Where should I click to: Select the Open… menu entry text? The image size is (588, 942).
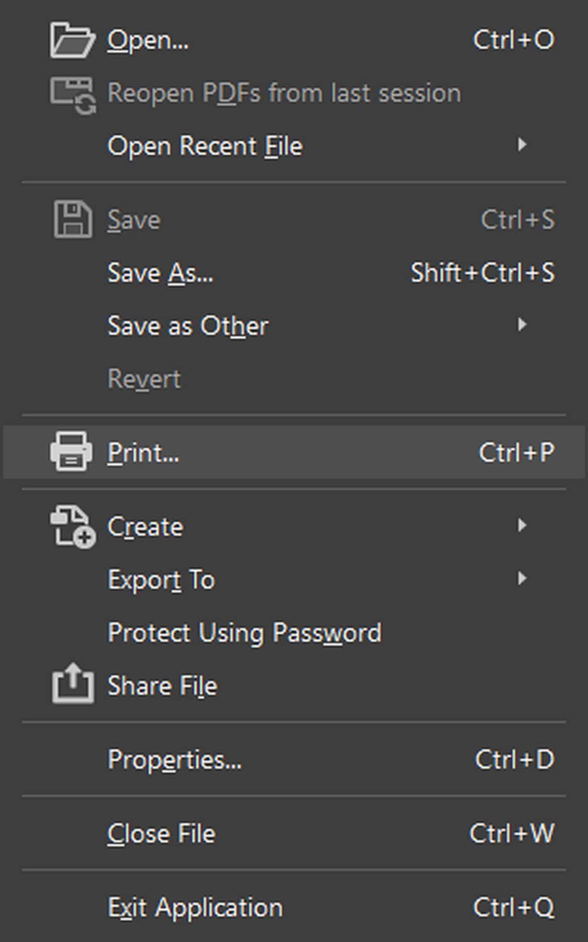click(148, 41)
